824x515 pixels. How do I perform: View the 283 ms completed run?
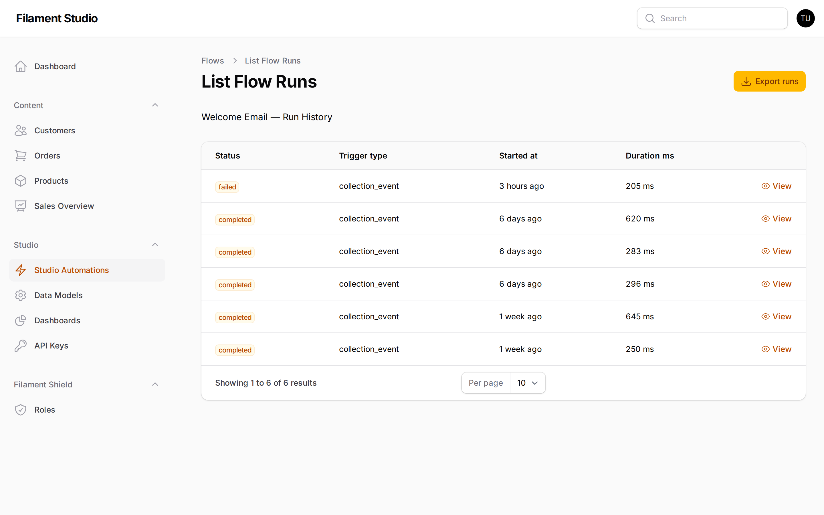click(776, 251)
